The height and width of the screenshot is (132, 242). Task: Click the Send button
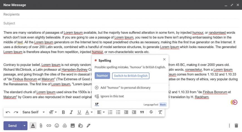click(12, 126)
